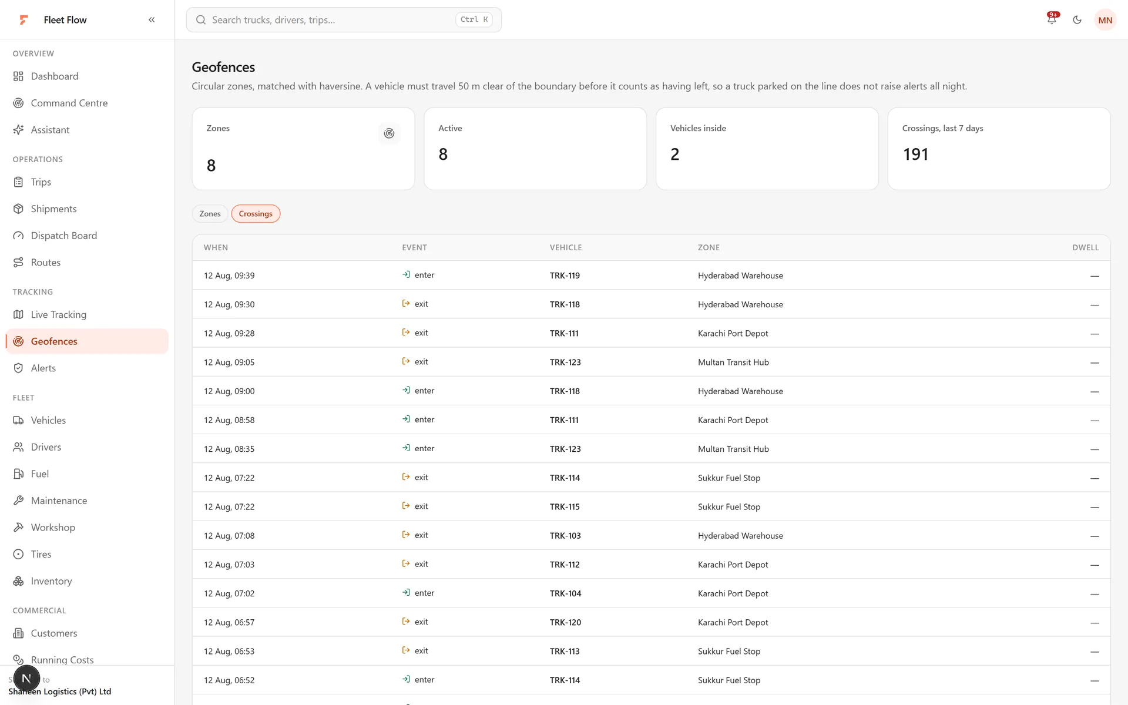
Task: Switch to the Zones tab
Action: pyautogui.click(x=210, y=214)
